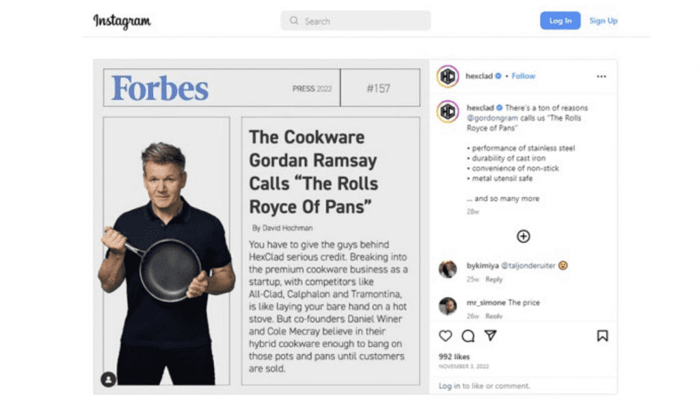Click the Search input field
The height and width of the screenshot is (407, 700).
click(355, 21)
